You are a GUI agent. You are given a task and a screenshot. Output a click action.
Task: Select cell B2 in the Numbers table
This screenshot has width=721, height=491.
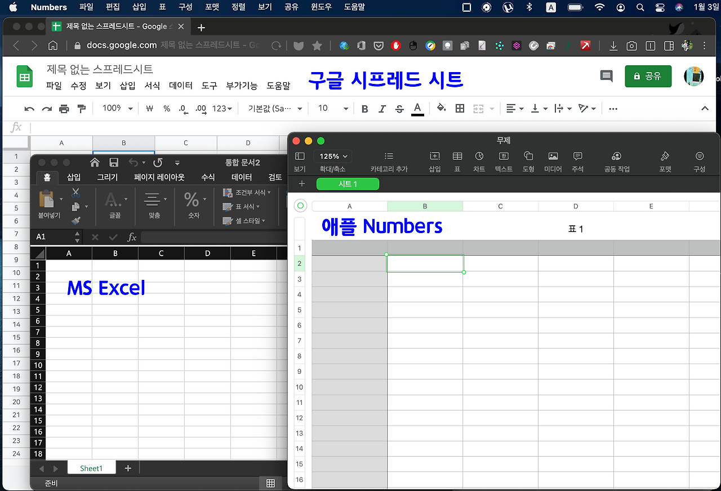(x=425, y=264)
